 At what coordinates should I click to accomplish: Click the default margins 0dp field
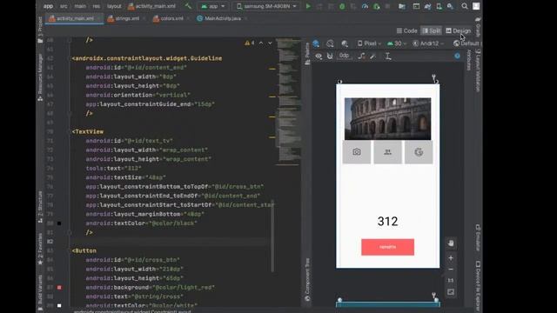tap(345, 56)
